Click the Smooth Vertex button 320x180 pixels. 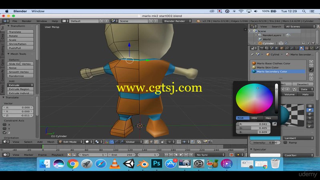(x=20, y=72)
